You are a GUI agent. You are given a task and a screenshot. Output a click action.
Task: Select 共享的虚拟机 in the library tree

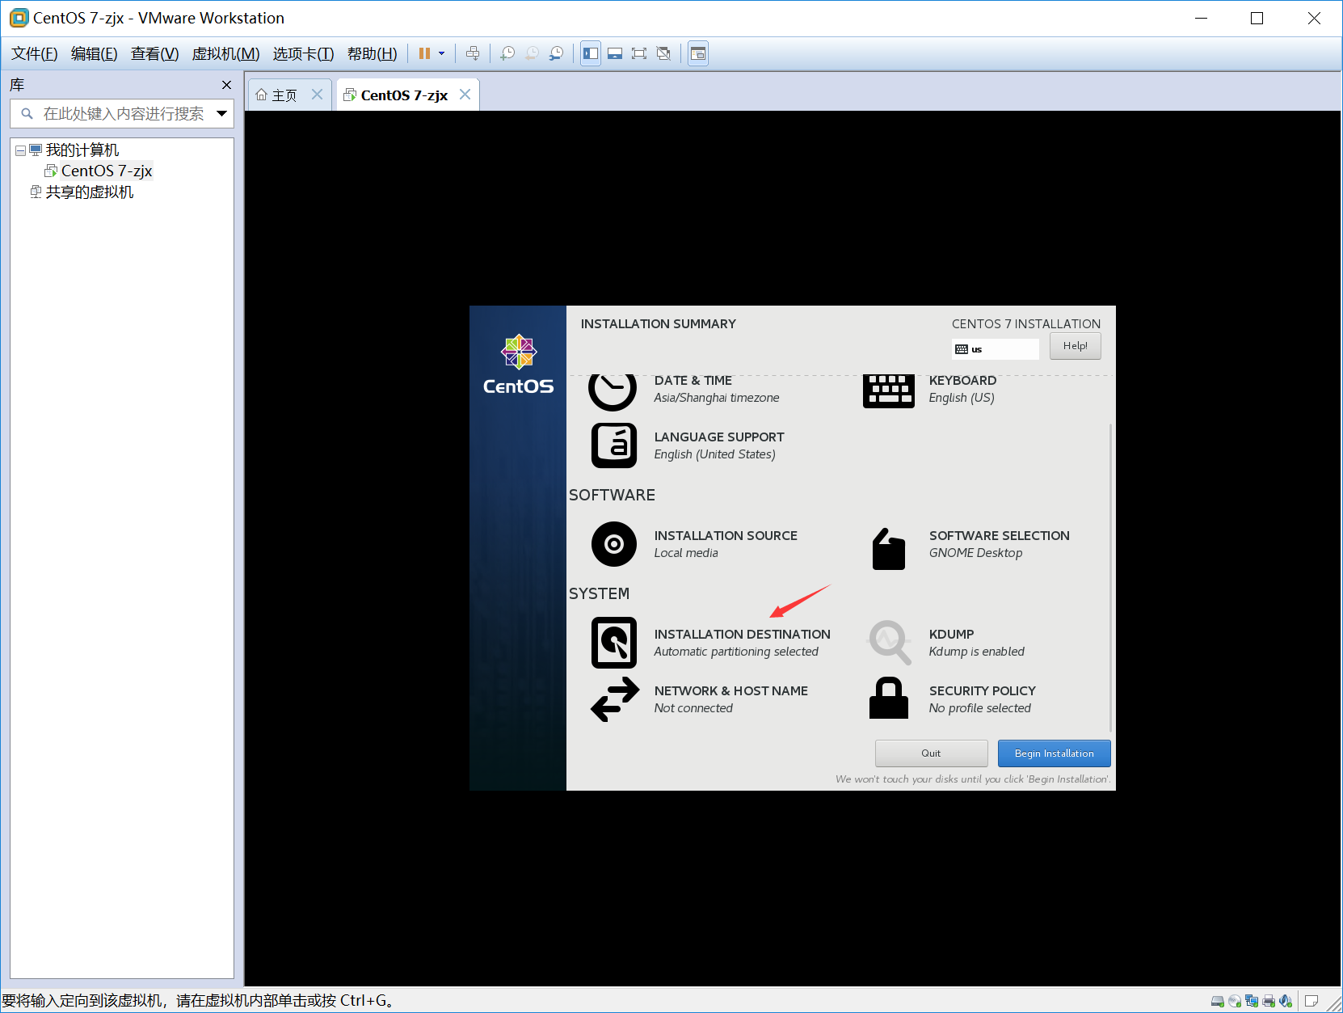pos(89,192)
